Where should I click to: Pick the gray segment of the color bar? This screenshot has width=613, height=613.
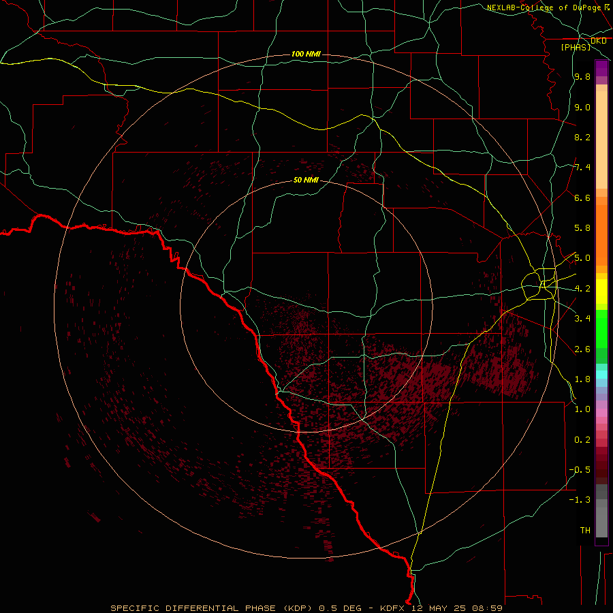[x=601, y=512]
